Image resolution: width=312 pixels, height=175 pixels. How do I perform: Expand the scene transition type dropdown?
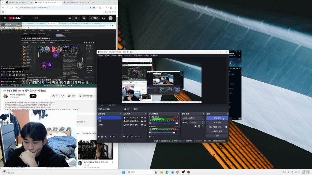pyautogui.click(x=192, y=118)
